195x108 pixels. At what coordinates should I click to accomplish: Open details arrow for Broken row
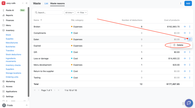[x=185, y=26]
